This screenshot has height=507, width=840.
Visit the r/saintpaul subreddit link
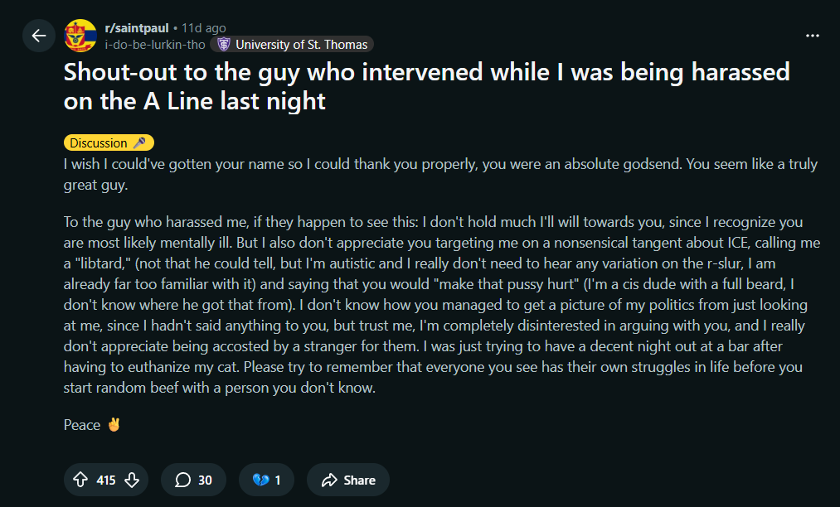[136, 28]
